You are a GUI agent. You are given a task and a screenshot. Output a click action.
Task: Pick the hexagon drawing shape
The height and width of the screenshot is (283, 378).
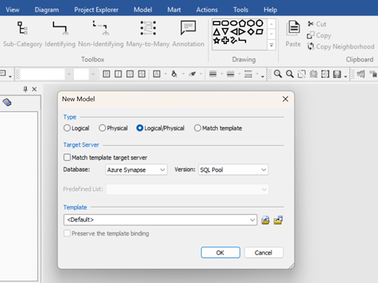pos(251,23)
